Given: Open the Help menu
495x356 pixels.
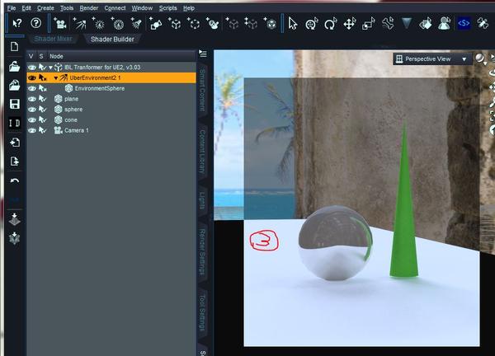Looking at the screenshot, I should pyautogui.click(x=189, y=8).
